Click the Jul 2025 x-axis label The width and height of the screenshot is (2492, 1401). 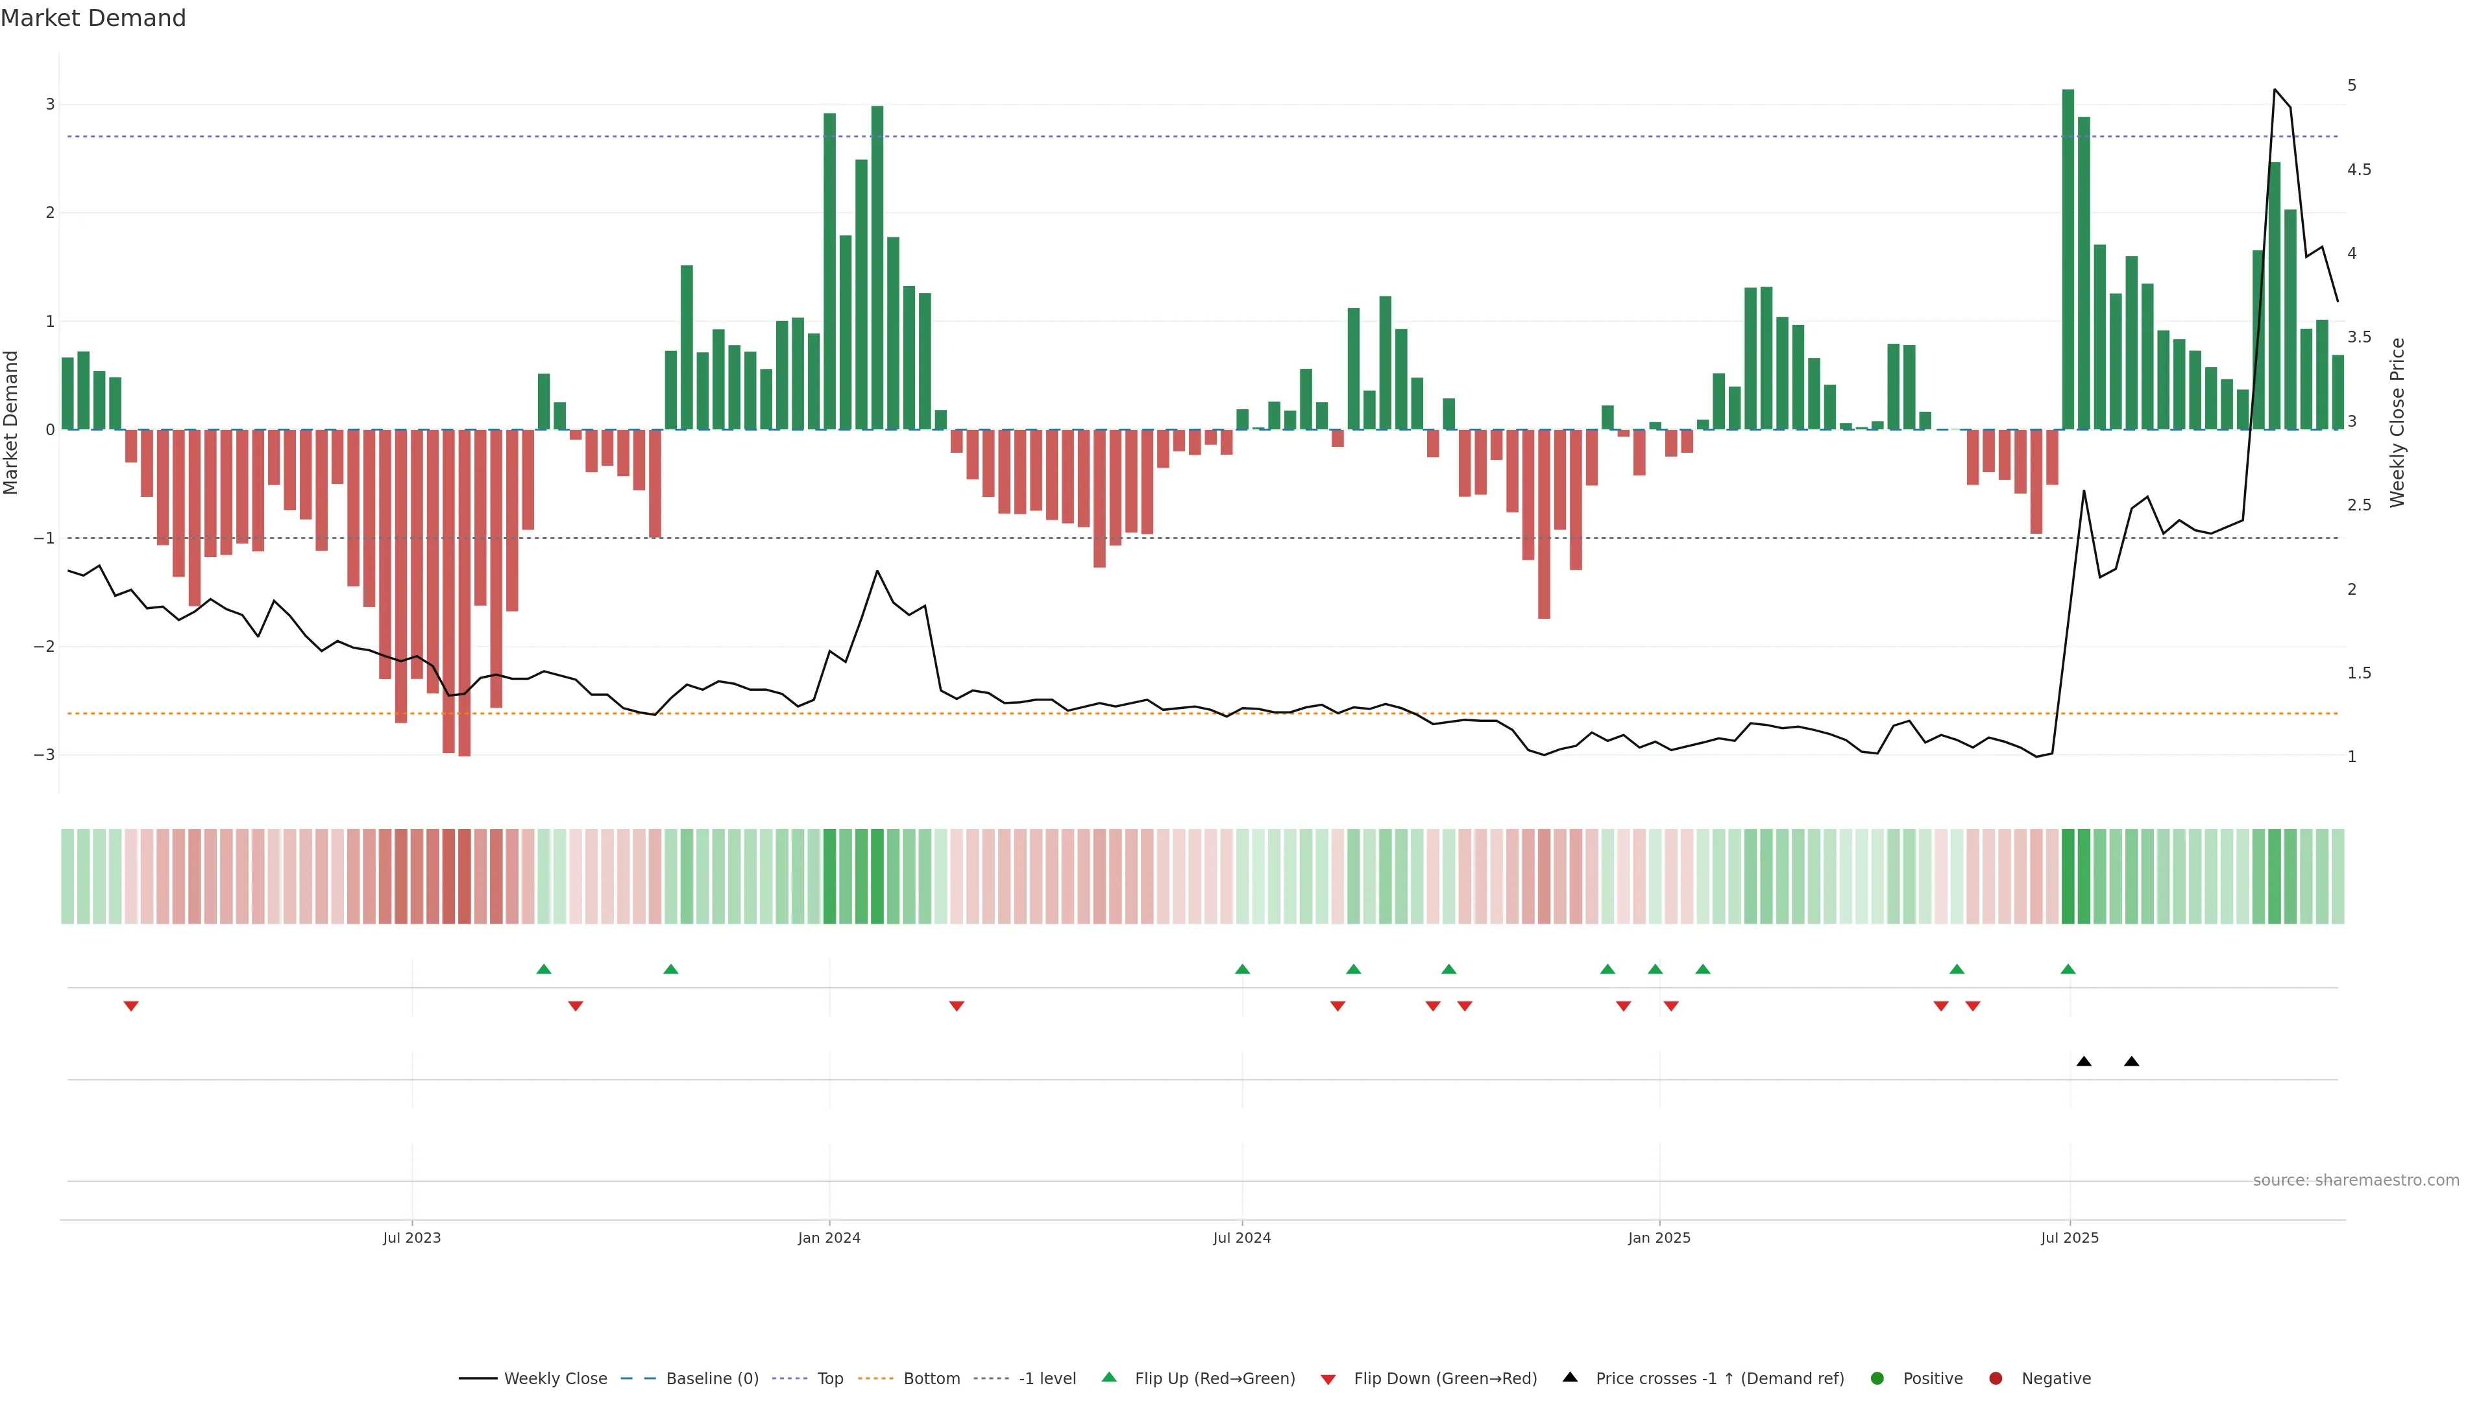coord(2070,1238)
